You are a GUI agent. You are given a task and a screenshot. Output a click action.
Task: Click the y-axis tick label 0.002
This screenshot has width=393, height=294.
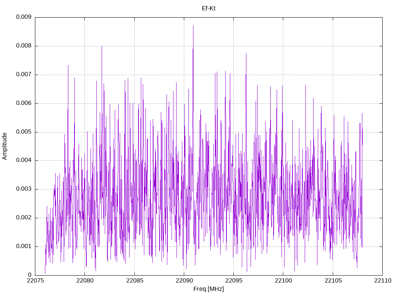click(x=24, y=218)
